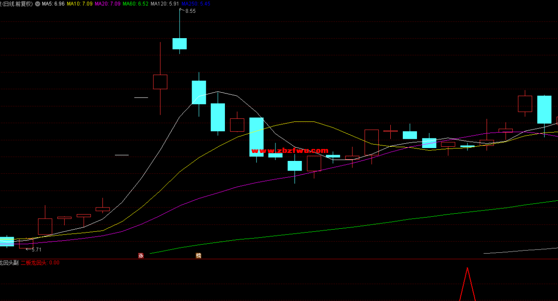Open the dropdown arrow beside 日线 前复权
558x301 pixels.
tap(37, 4)
